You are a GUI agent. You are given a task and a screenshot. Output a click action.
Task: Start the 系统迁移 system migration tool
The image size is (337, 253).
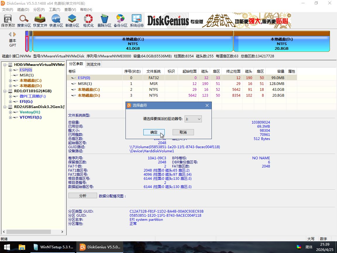137,21
